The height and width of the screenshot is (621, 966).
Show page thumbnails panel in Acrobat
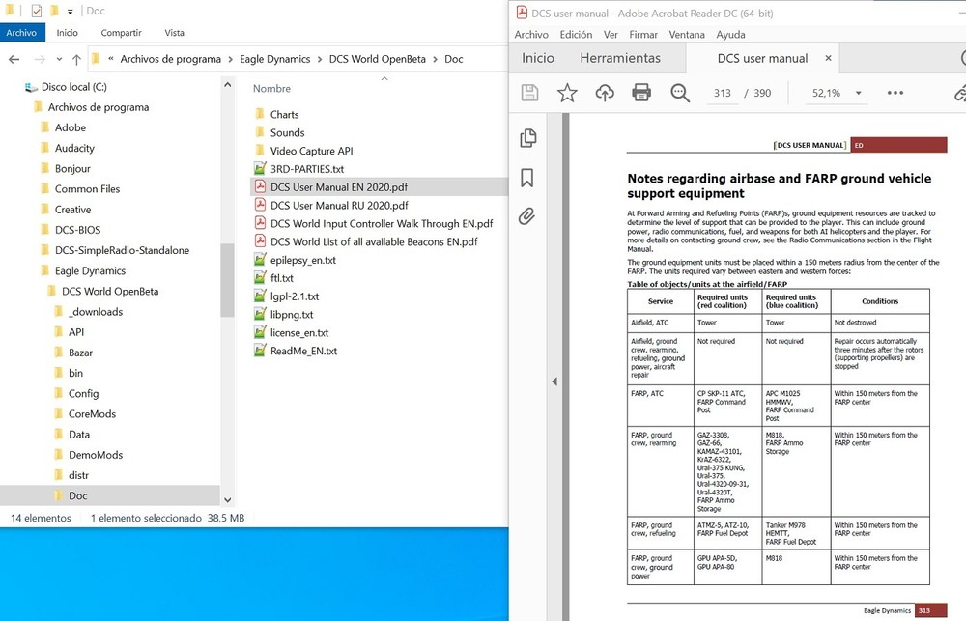click(528, 138)
